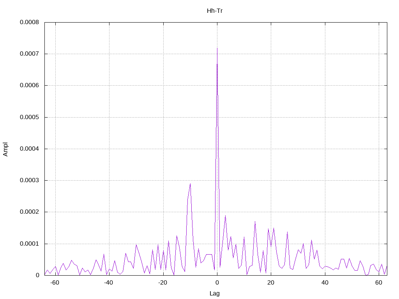399x299 pixels.
Task: Click the x-axis tick label -40
Action: (x=109, y=283)
